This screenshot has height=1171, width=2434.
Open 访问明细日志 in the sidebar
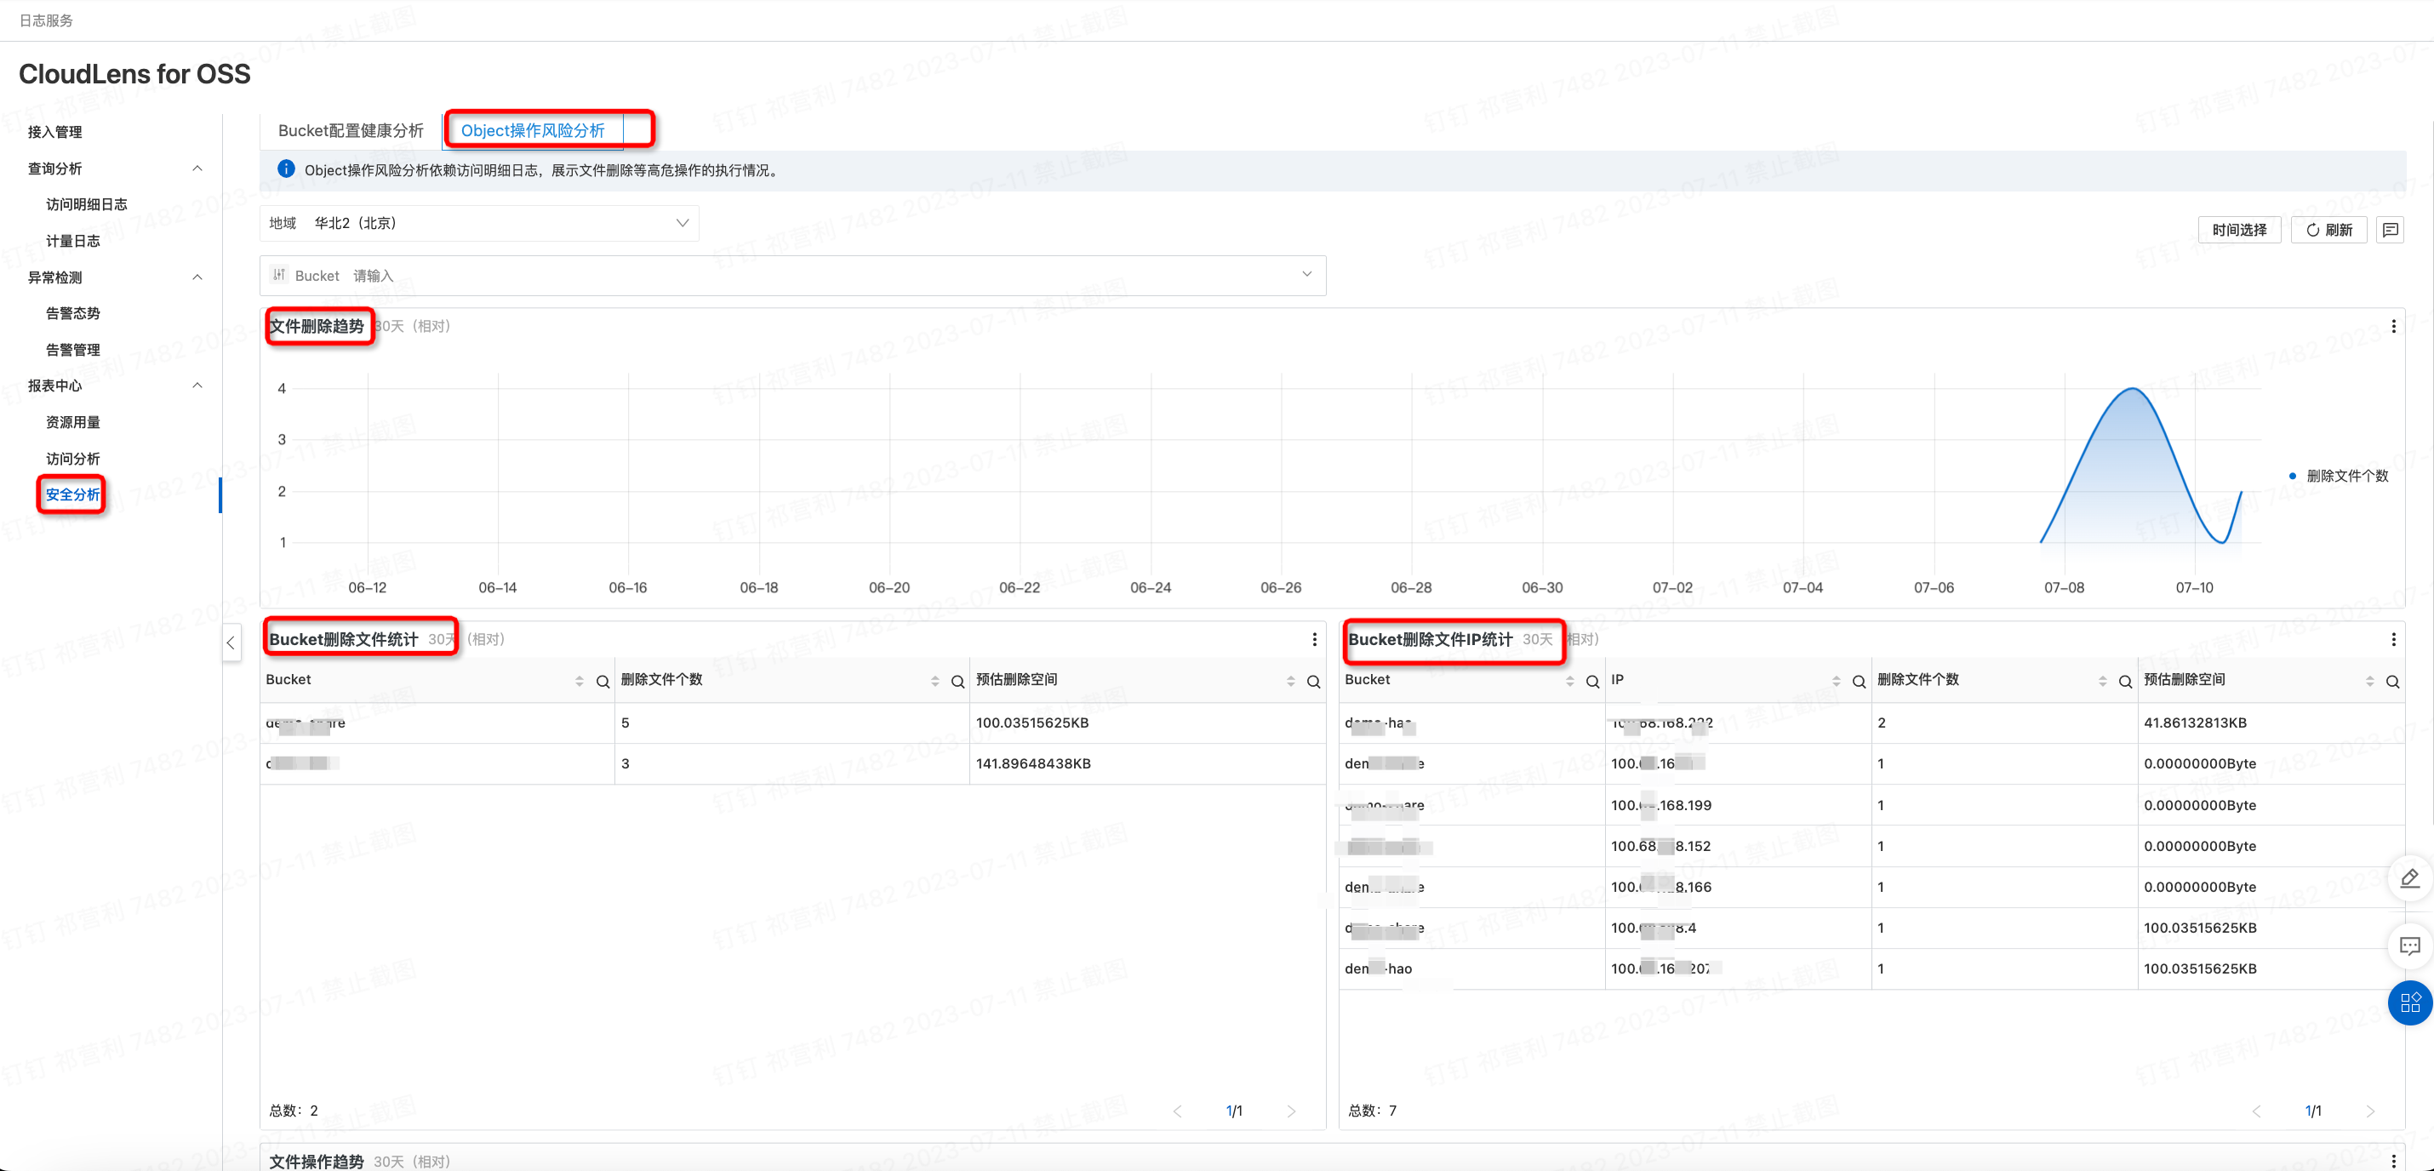click(86, 204)
